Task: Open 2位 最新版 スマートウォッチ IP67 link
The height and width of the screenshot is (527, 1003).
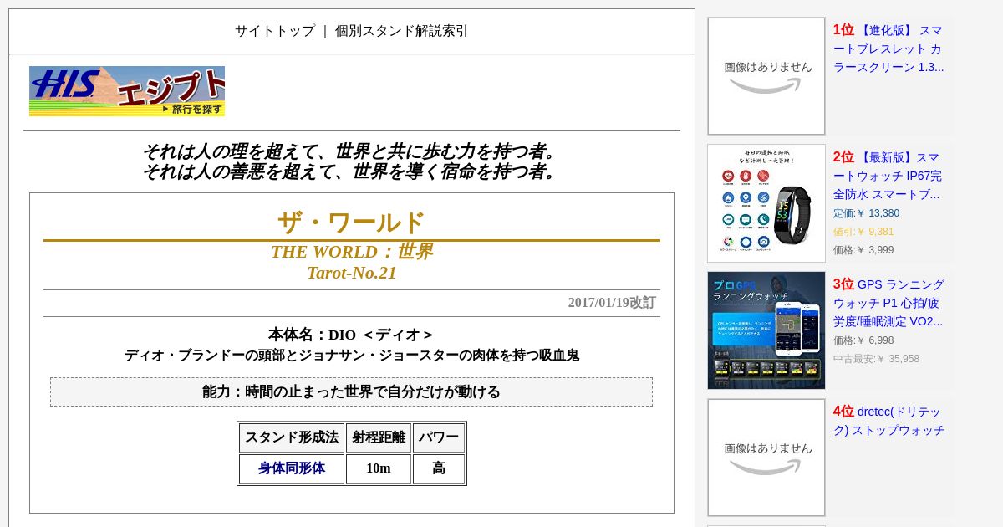Action: pyautogui.click(x=887, y=176)
